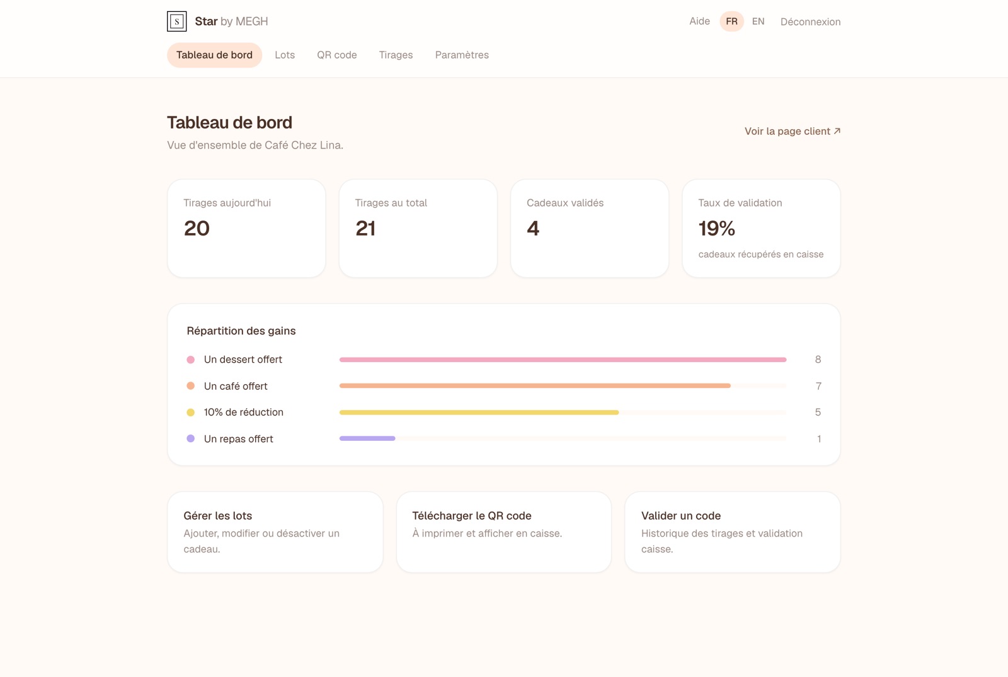The image size is (1008, 677).
Task: Click the Gérer les lots card
Action: (275, 532)
